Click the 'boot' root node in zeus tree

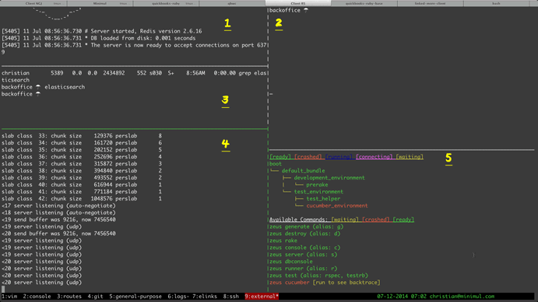276,164
